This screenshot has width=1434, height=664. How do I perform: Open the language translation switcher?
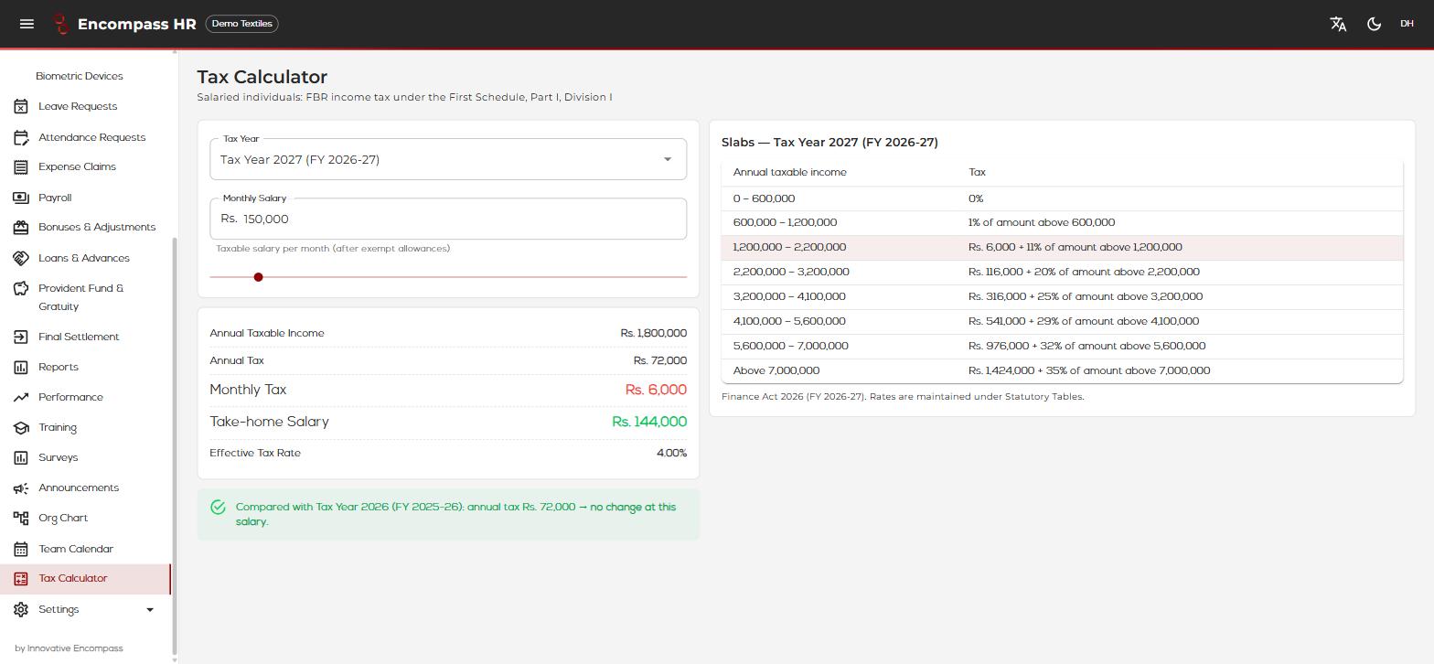1338,24
